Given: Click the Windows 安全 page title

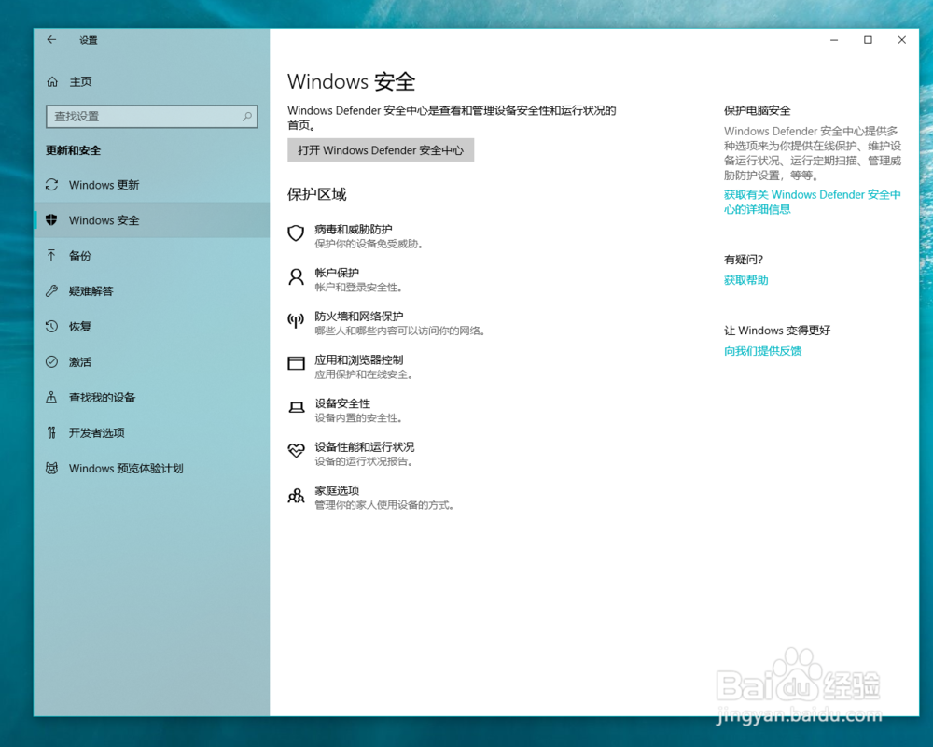Looking at the screenshot, I should click(351, 81).
